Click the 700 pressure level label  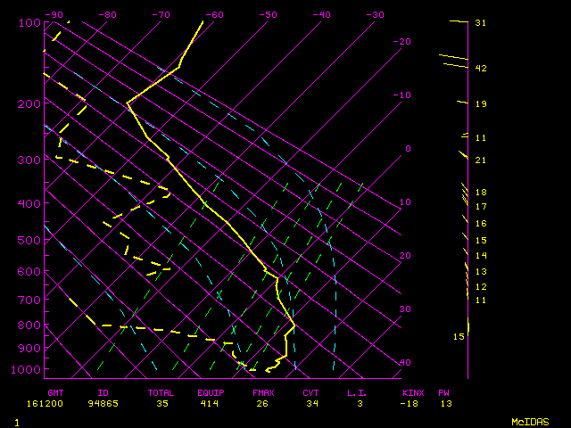[x=29, y=300]
